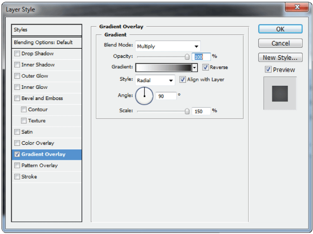Check the Color Overlay checkbox
313x234 pixels.
(17, 143)
